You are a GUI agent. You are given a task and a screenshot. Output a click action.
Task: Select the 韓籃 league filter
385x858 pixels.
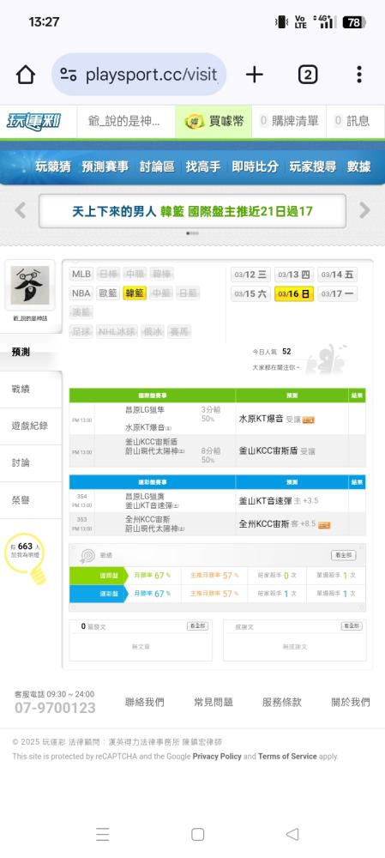coord(135,293)
